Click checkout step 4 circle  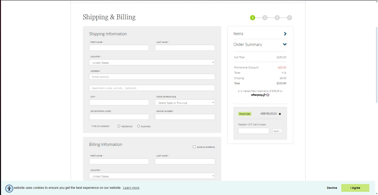[x=289, y=18]
